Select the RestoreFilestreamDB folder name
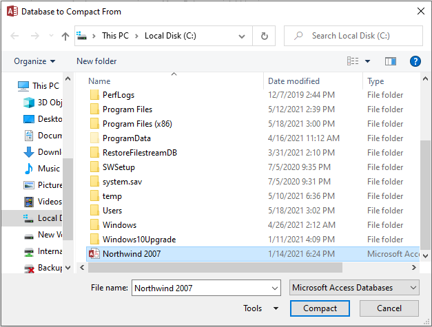This screenshot has height=327, width=432. coord(140,153)
